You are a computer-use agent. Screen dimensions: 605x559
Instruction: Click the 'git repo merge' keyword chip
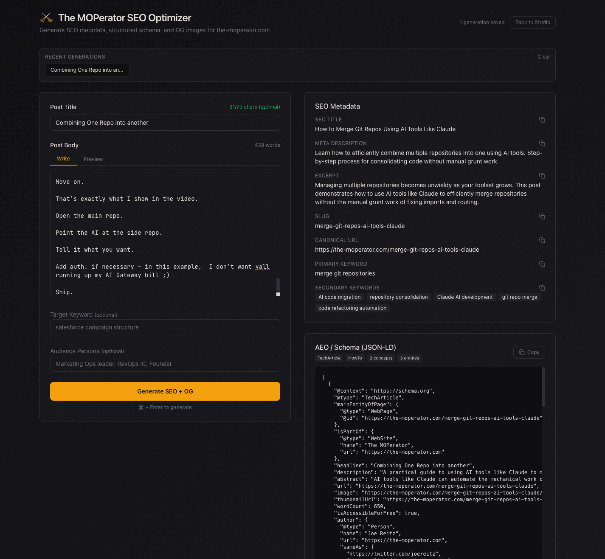520,297
